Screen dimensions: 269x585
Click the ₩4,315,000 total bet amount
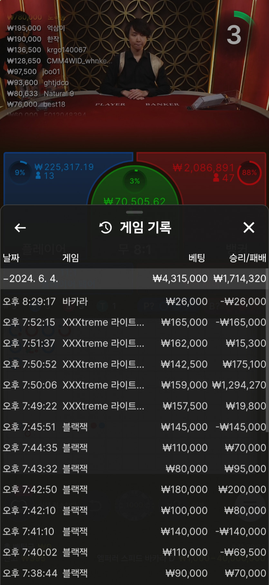point(180,279)
